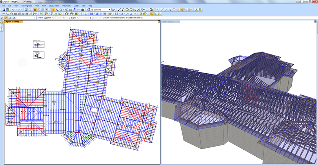Open the Text menu

[x=84, y=5]
